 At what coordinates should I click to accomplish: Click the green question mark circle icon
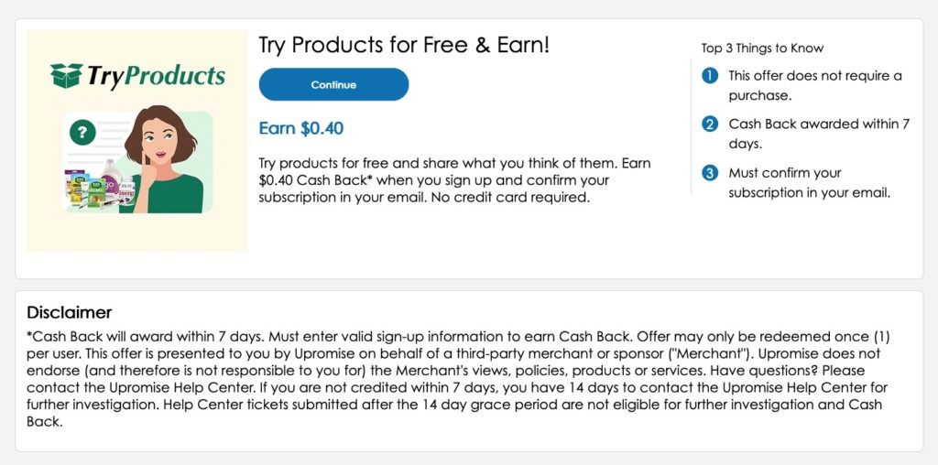(82, 133)
